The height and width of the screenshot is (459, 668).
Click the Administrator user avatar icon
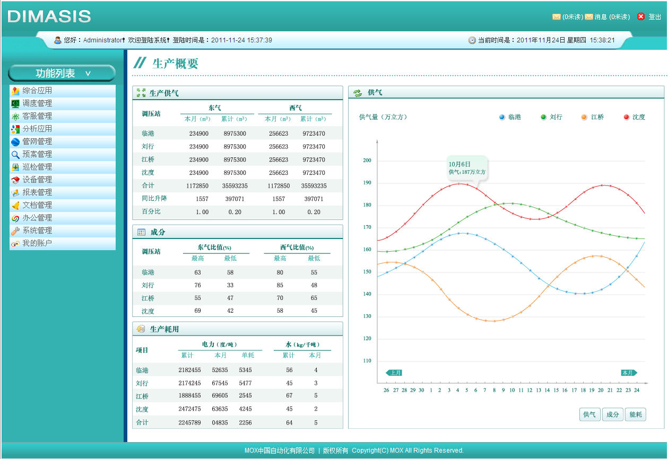(58, 40)
